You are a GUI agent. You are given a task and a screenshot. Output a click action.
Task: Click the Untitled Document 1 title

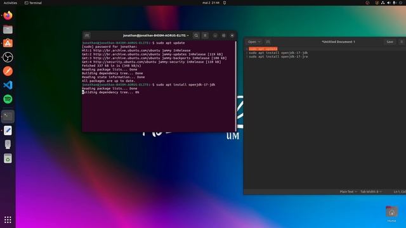pyautogui.click(x=338, y=42)
